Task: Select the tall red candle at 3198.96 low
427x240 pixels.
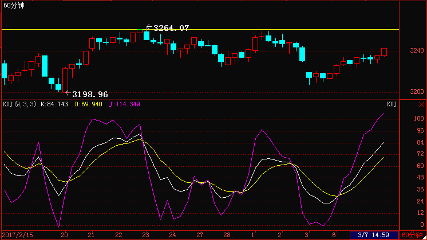Action: (65, 80)
